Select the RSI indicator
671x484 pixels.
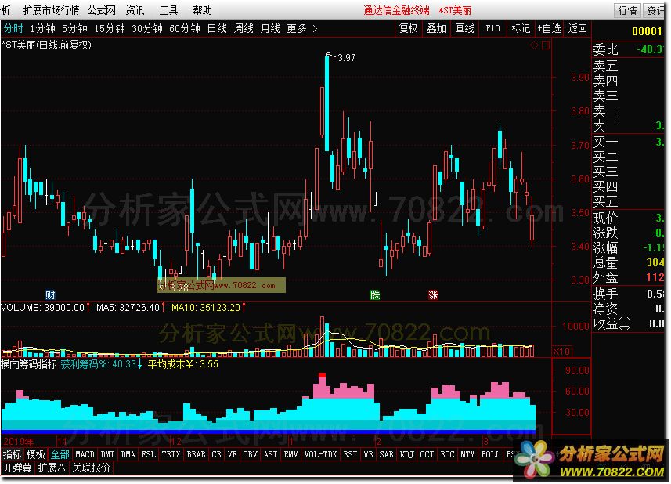350,454
